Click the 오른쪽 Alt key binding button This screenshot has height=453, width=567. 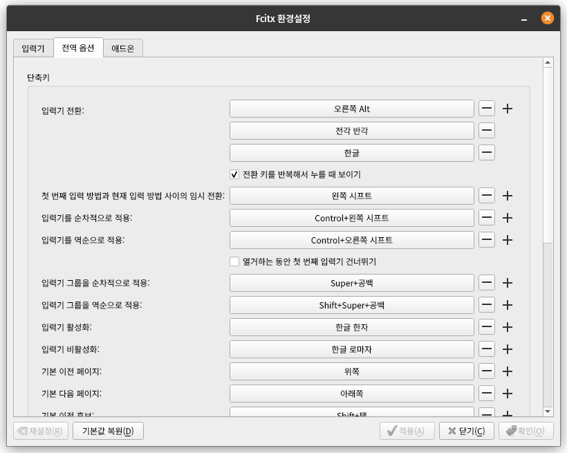[x=351, y=109]
